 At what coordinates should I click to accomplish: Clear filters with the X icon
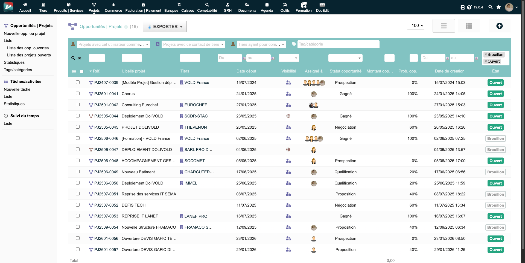click(x=80, y=58)
